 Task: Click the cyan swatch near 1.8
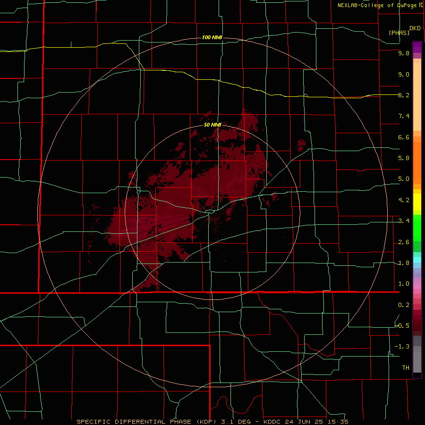417,260
